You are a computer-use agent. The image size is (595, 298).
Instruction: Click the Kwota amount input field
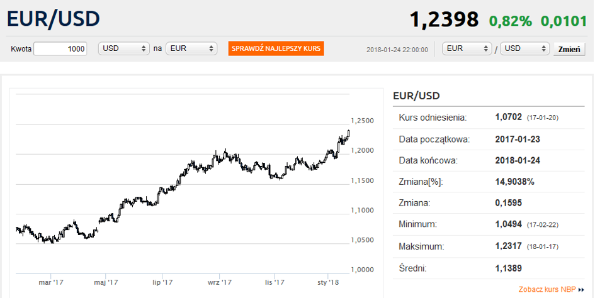pyautogui.click(x=60, y=49)
